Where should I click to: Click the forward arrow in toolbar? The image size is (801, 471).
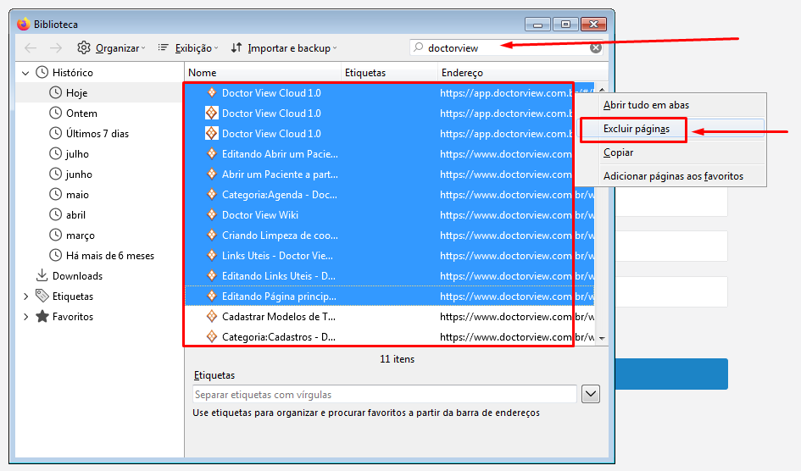56,48
